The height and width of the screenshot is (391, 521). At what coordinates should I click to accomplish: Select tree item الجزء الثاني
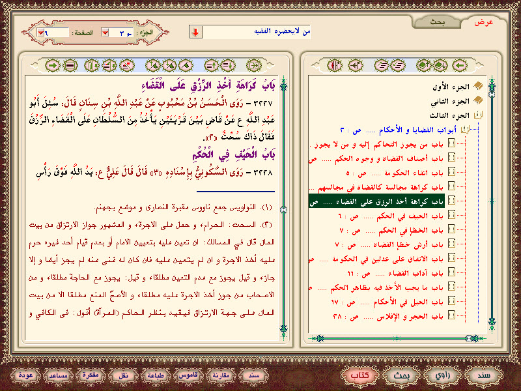pyautogui.click(x=450, y=101)
